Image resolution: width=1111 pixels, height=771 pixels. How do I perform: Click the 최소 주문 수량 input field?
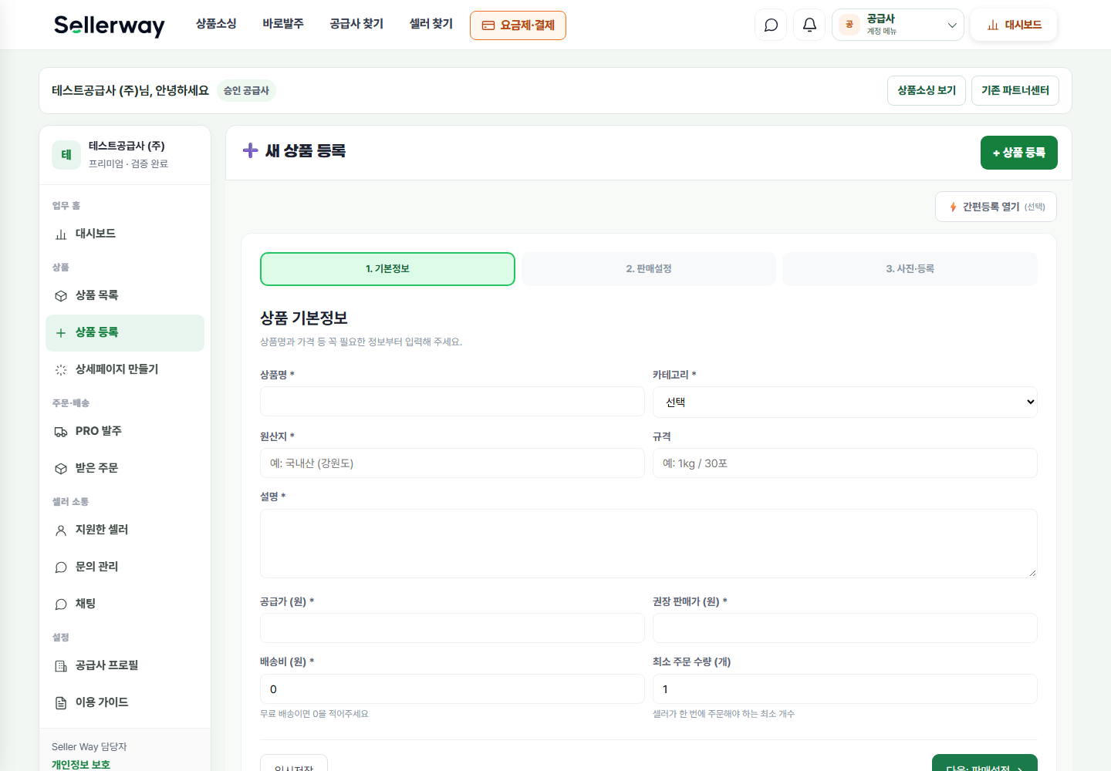click(845, 689)
